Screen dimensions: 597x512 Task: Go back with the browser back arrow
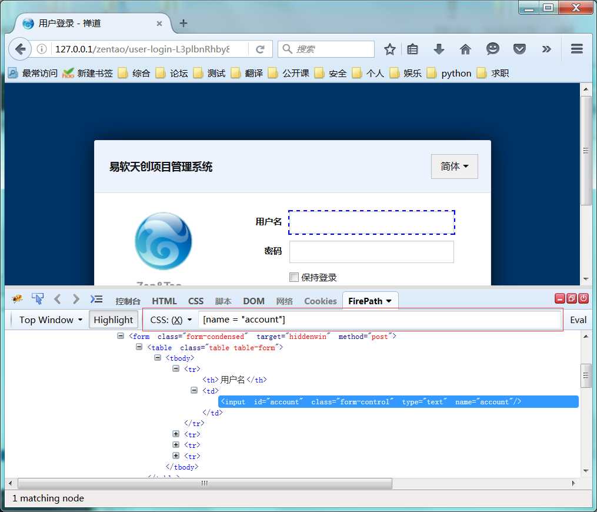[x=20, y=49]
